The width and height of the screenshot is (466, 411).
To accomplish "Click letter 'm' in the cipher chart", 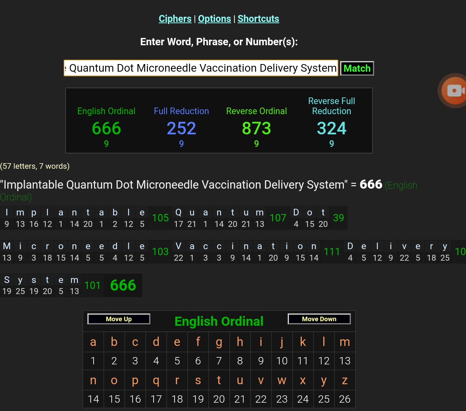I will pyautogui.click(x=345, y=342).
